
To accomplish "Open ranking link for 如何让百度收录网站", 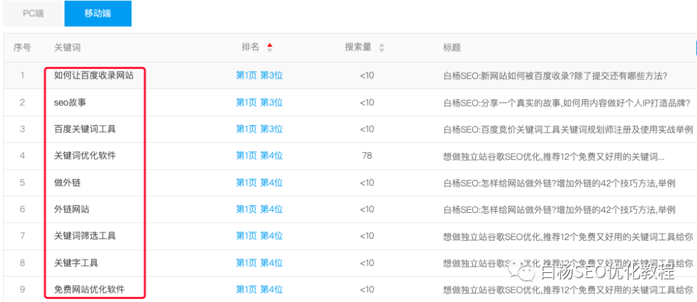I will pos(259,75).
